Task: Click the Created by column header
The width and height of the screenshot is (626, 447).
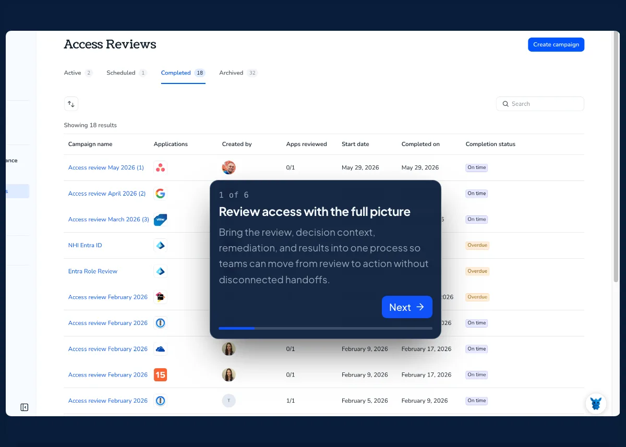Action: (x=237, y=144)
